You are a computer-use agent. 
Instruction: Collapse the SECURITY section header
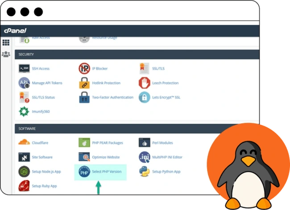[x=137, y=55]
